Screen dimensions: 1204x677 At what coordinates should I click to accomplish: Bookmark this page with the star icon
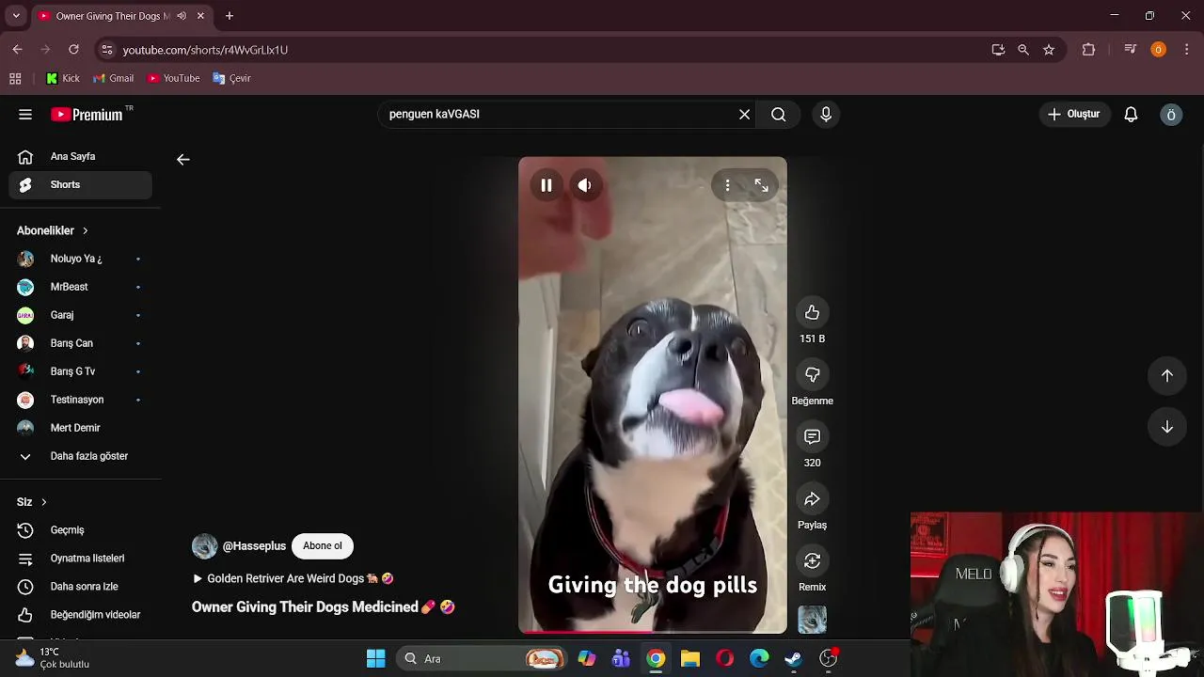(1049, 50)
